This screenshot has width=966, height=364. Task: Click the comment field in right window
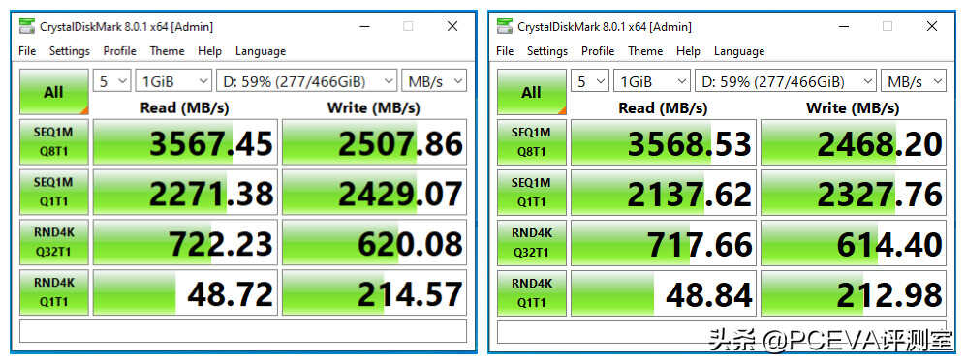coord(722,331)
